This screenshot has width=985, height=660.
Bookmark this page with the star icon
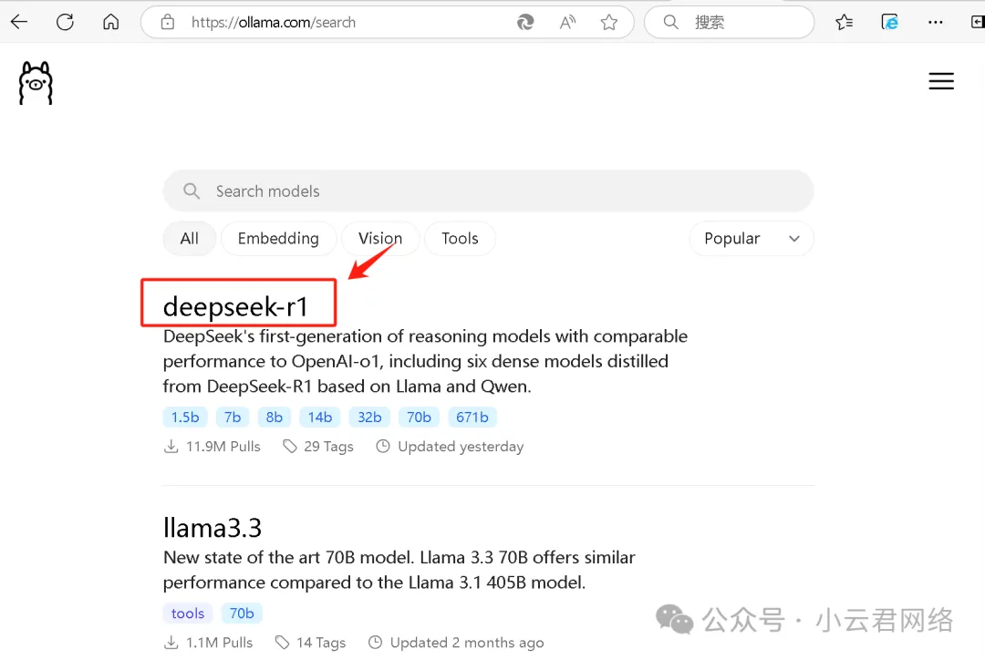(608, 23)
